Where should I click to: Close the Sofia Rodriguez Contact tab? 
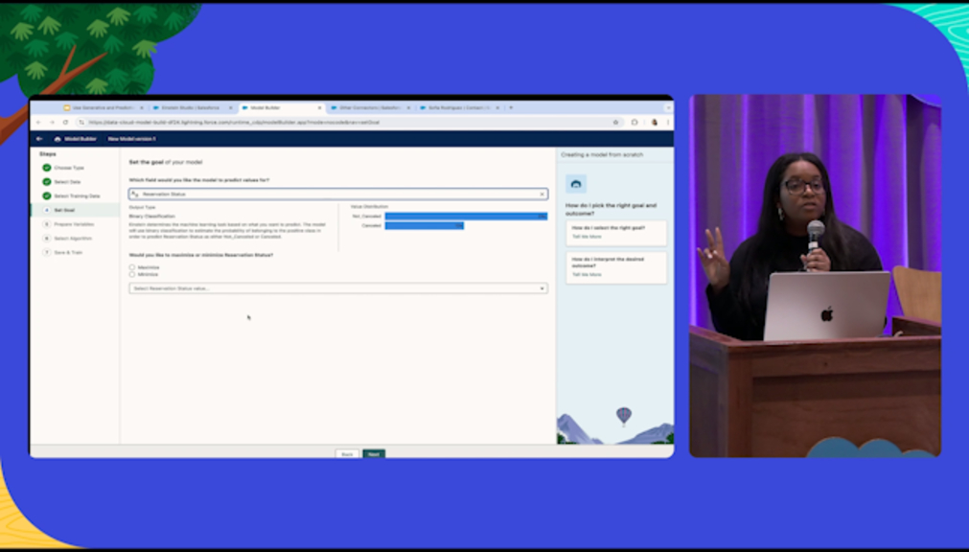(x=497, y=107)
